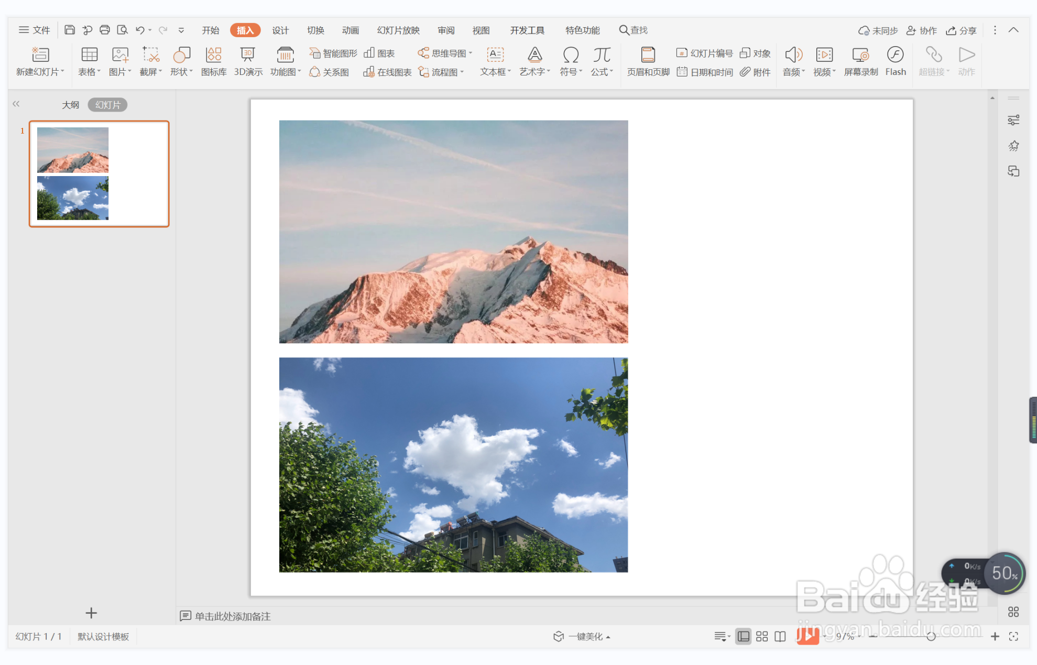Insert a Chart (图表)
Screen dimensions: 1037x665
379,53
